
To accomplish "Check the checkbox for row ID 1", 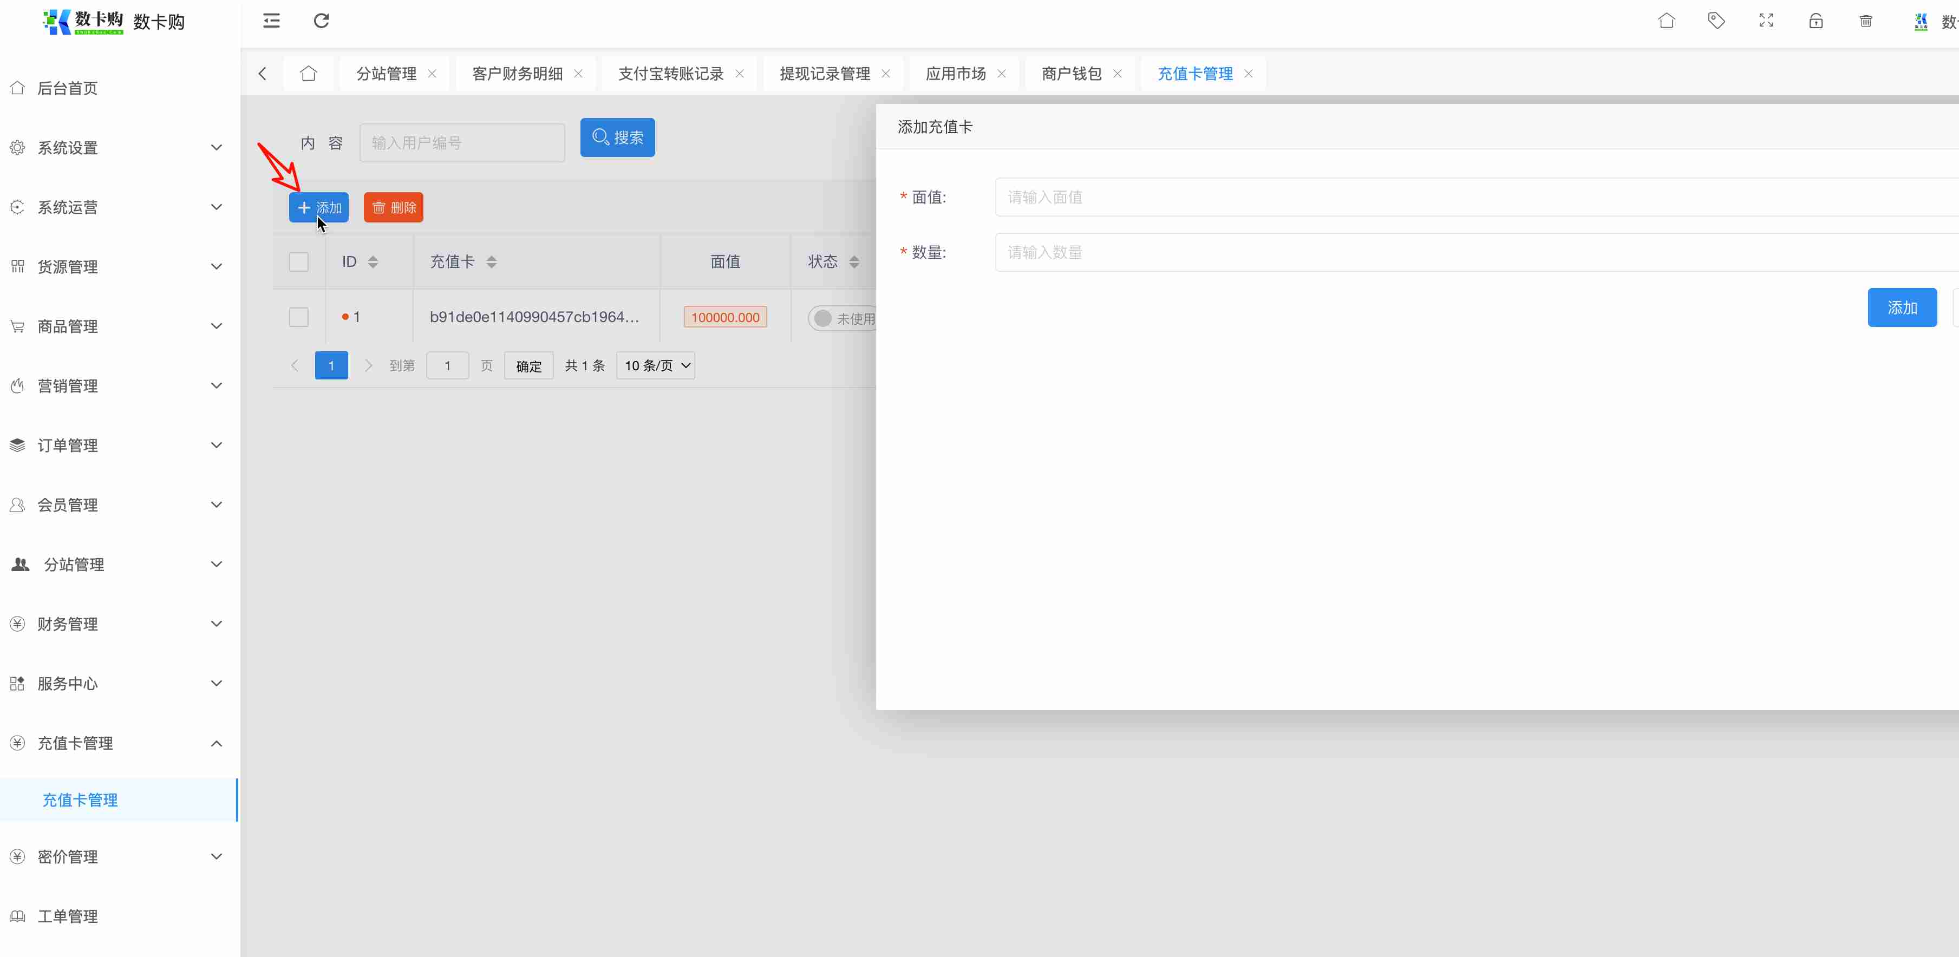I will coord(299,317).
